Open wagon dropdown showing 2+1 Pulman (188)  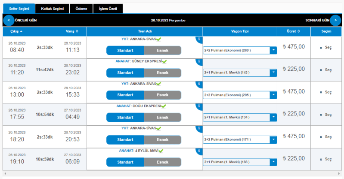coord(273,162)
